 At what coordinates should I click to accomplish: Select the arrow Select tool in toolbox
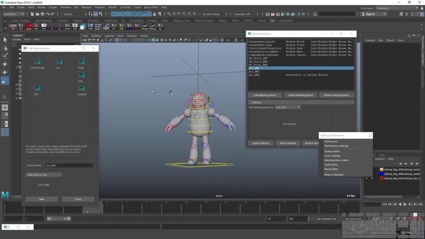(x=5, y=39)
